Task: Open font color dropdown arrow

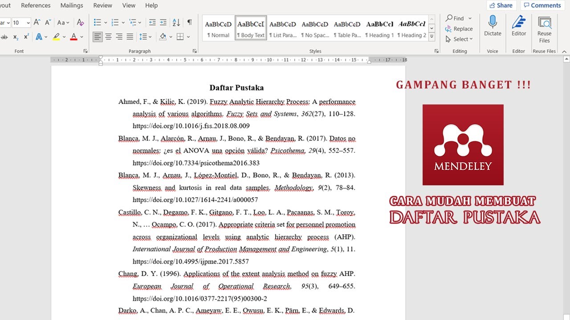Action: coord(82,37)
